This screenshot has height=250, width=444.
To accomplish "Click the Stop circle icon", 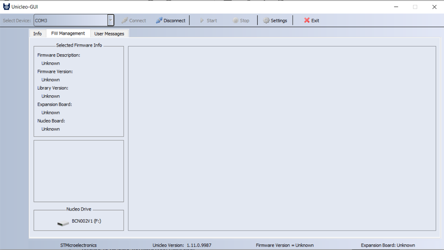I will 235,20.
